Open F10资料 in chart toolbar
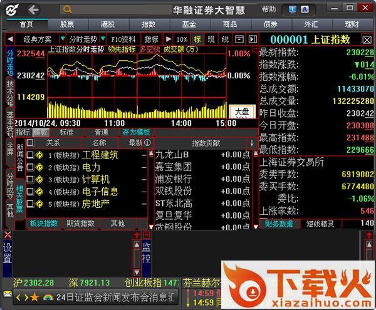 (x=123, y=39)
